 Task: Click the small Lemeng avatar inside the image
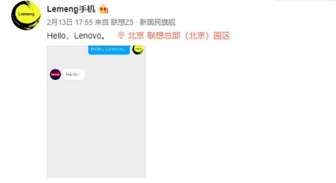pyautogui.click(x=138, y=50)
